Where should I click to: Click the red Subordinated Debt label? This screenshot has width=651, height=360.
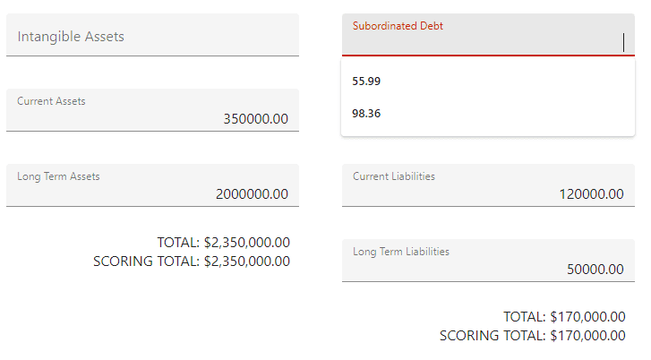[398, 26]
